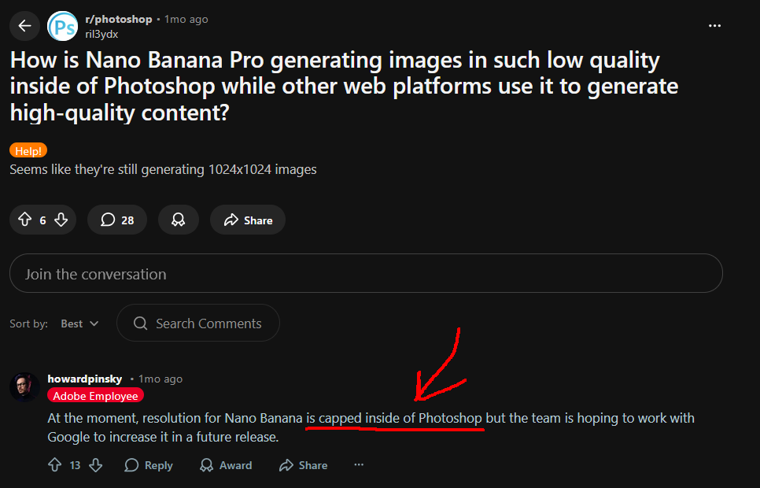Open the Sort by Best dropdown
The height and width of the screenshot is (488, 760).
[x=79, y=323]
